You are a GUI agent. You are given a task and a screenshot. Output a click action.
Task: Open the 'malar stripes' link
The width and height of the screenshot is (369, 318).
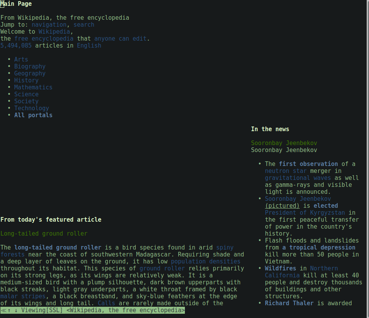23,296
